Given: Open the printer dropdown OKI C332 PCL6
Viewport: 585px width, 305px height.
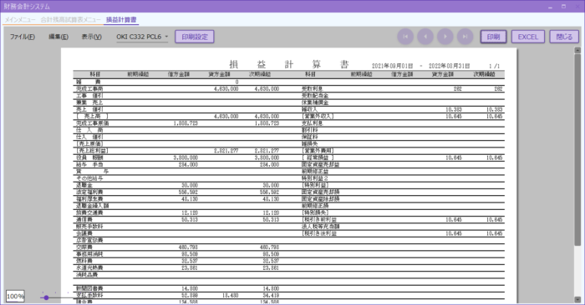Looking at the screenshot, I should [x=142, y=37].
